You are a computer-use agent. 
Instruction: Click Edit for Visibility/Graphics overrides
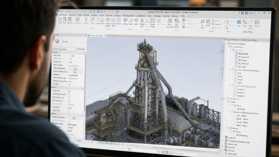point(75,69)
